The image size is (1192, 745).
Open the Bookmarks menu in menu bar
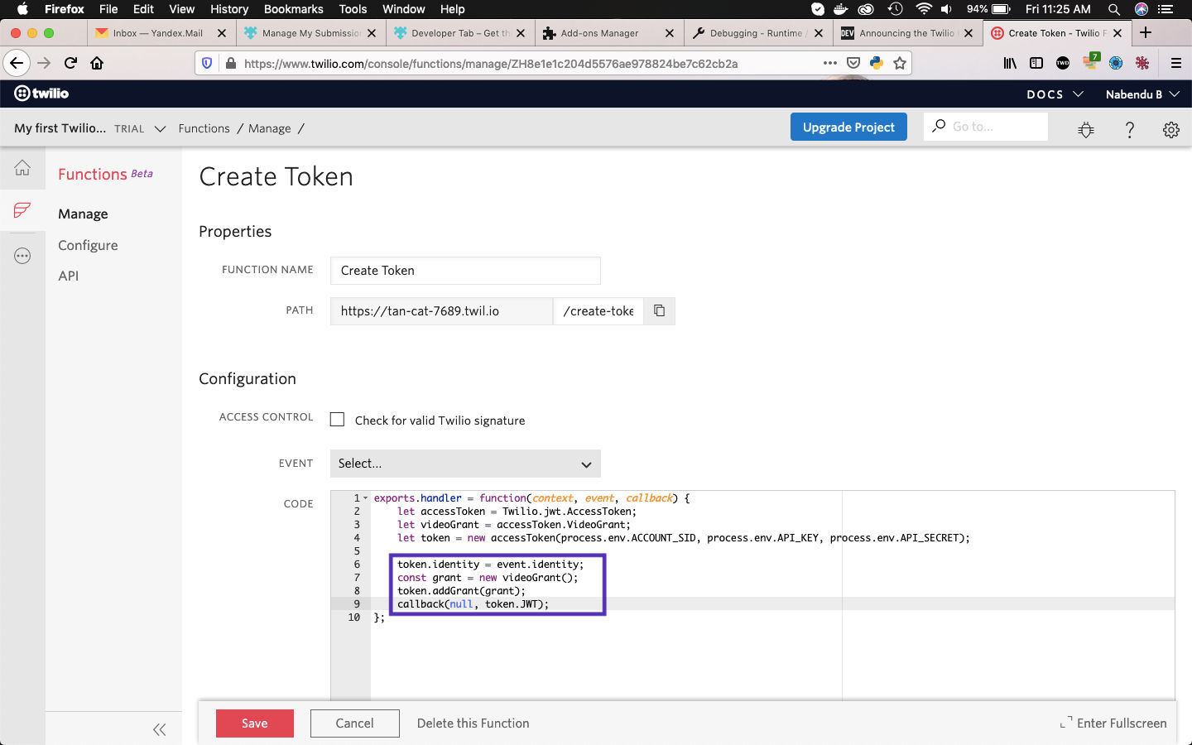coord(293,9)
